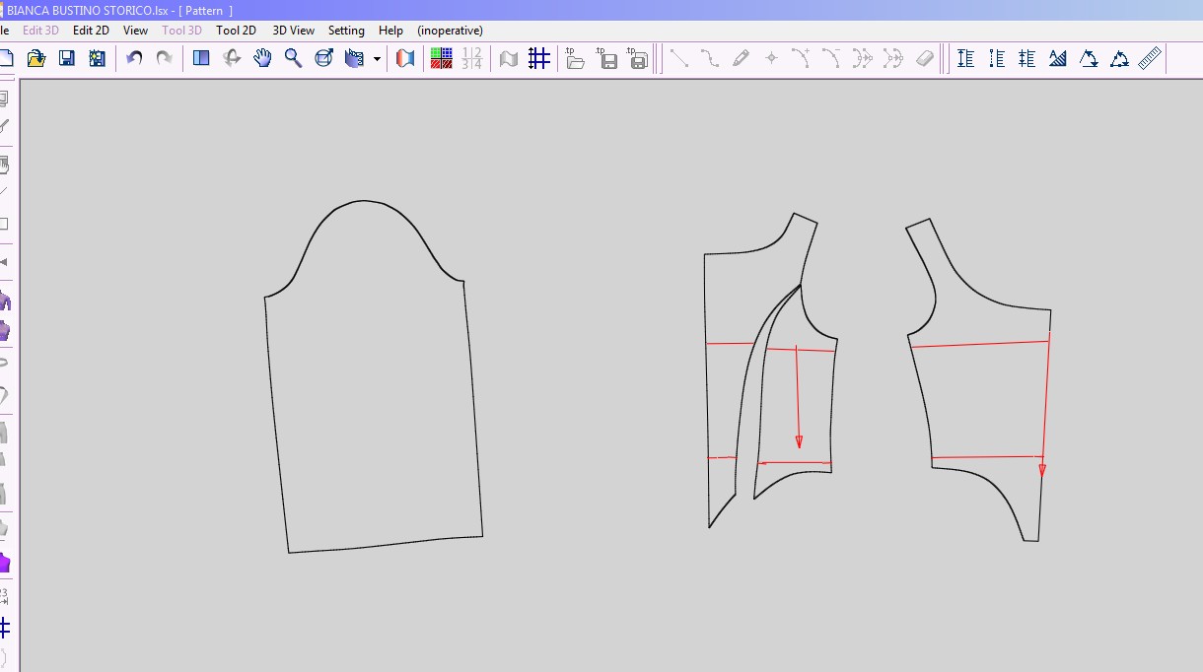
Task: Expand the dropdown arrow beside the 3D box icon
Action: tap(377, 59)
